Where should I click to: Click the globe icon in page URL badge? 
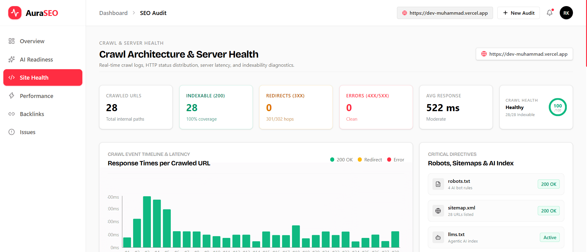[484, 54]
